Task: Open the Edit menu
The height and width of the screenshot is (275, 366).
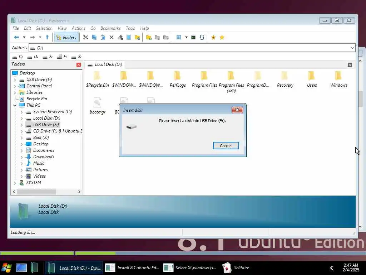Action: [x=27, y=28]
